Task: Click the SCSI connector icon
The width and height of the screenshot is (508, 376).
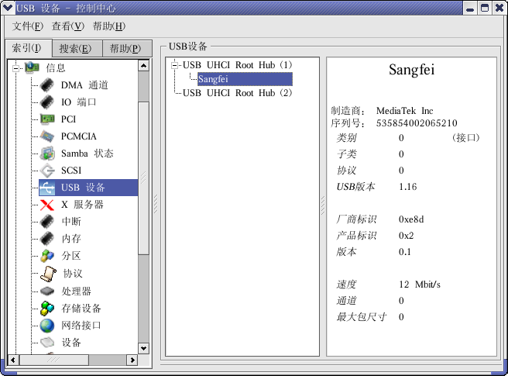Action: pyautogui.click(x=47, y=171)
